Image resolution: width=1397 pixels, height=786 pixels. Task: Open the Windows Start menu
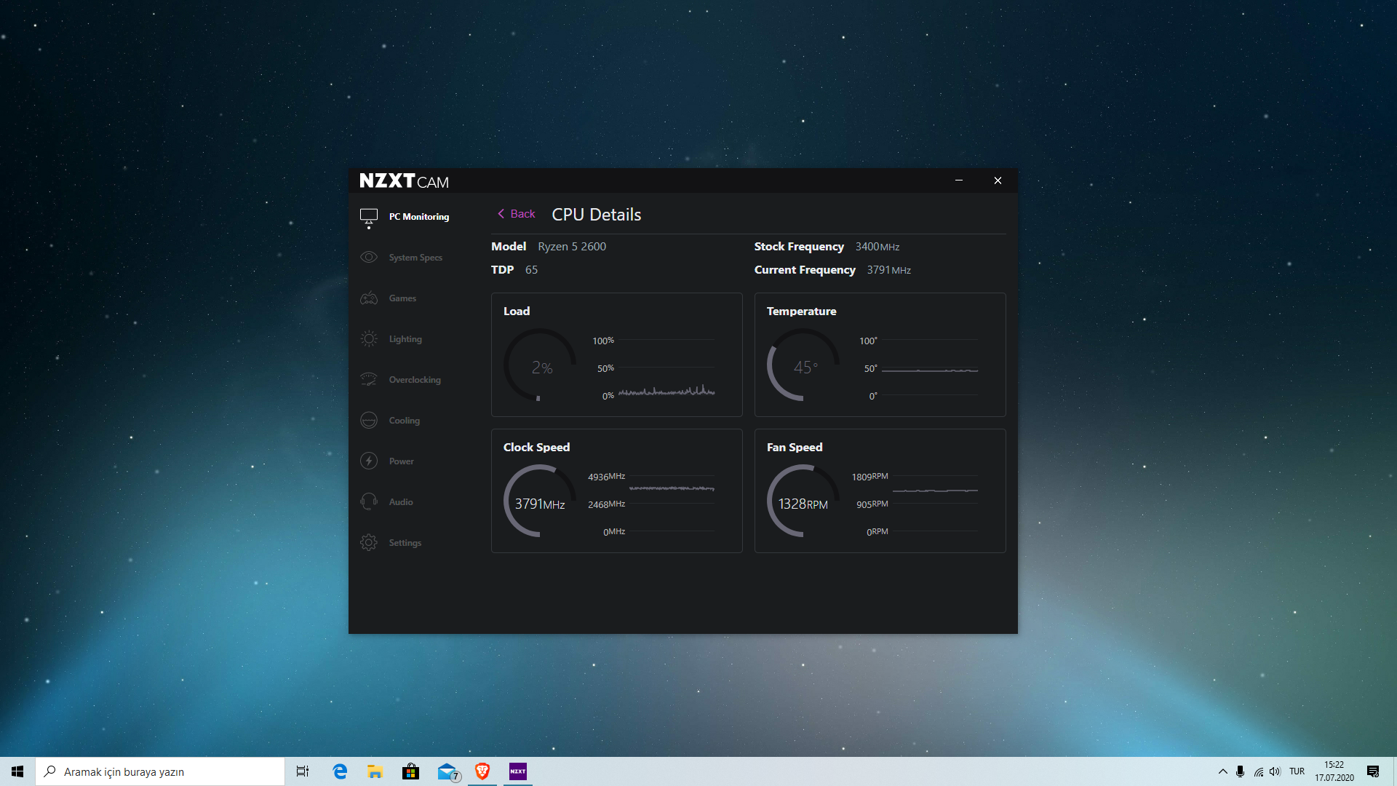(17, 771)
